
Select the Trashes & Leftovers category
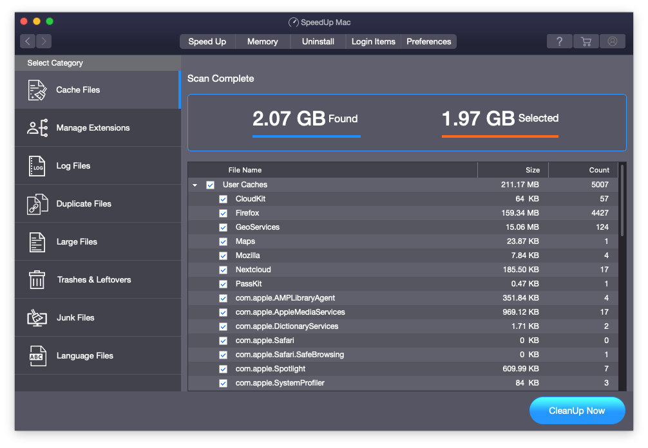click(x=97, y=279)
